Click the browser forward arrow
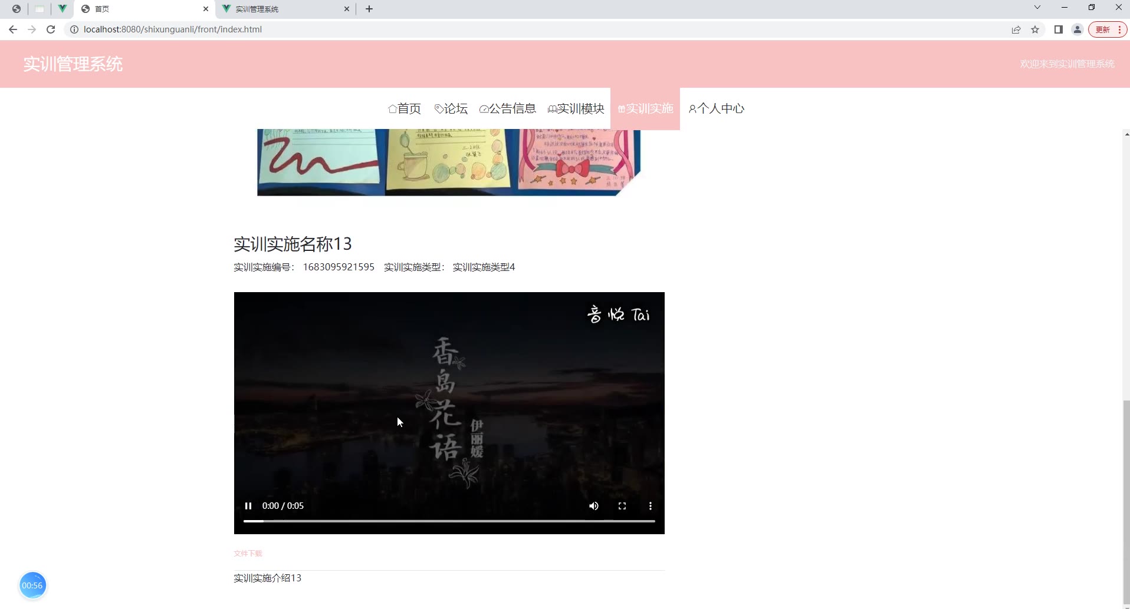The width and height of the screenshot is (1130, 609). pos(32,29)
